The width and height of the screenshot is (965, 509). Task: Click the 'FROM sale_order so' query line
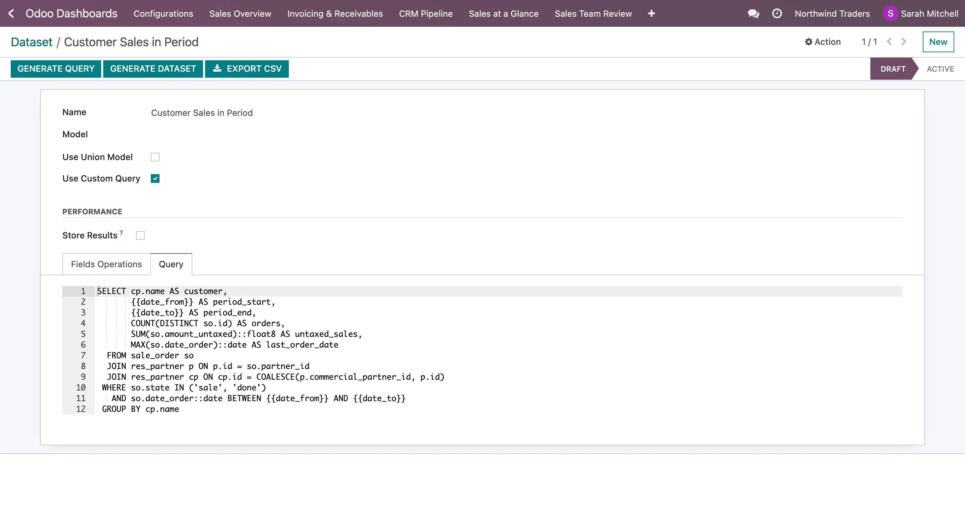[x=150, y=356]
